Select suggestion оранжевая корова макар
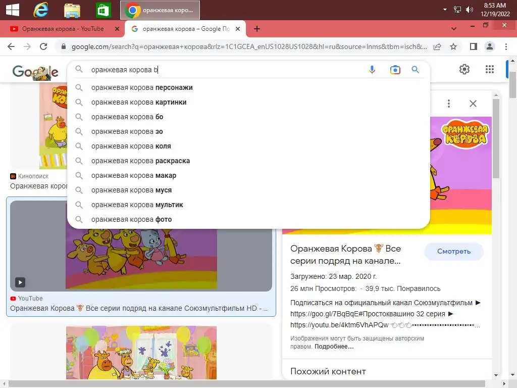The height and width of the screenshot is (388, 517). 248,175
